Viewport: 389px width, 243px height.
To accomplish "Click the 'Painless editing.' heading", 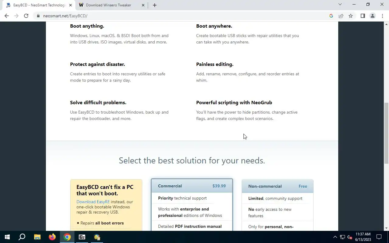I will tap(215, 64).
